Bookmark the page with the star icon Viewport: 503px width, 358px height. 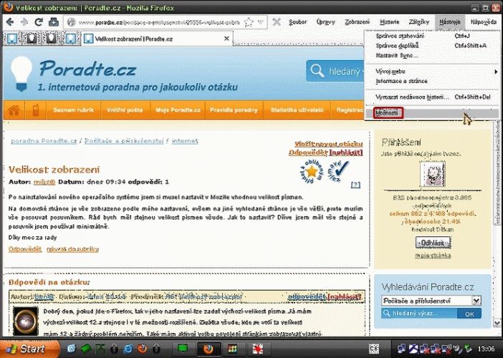(249, 22)
